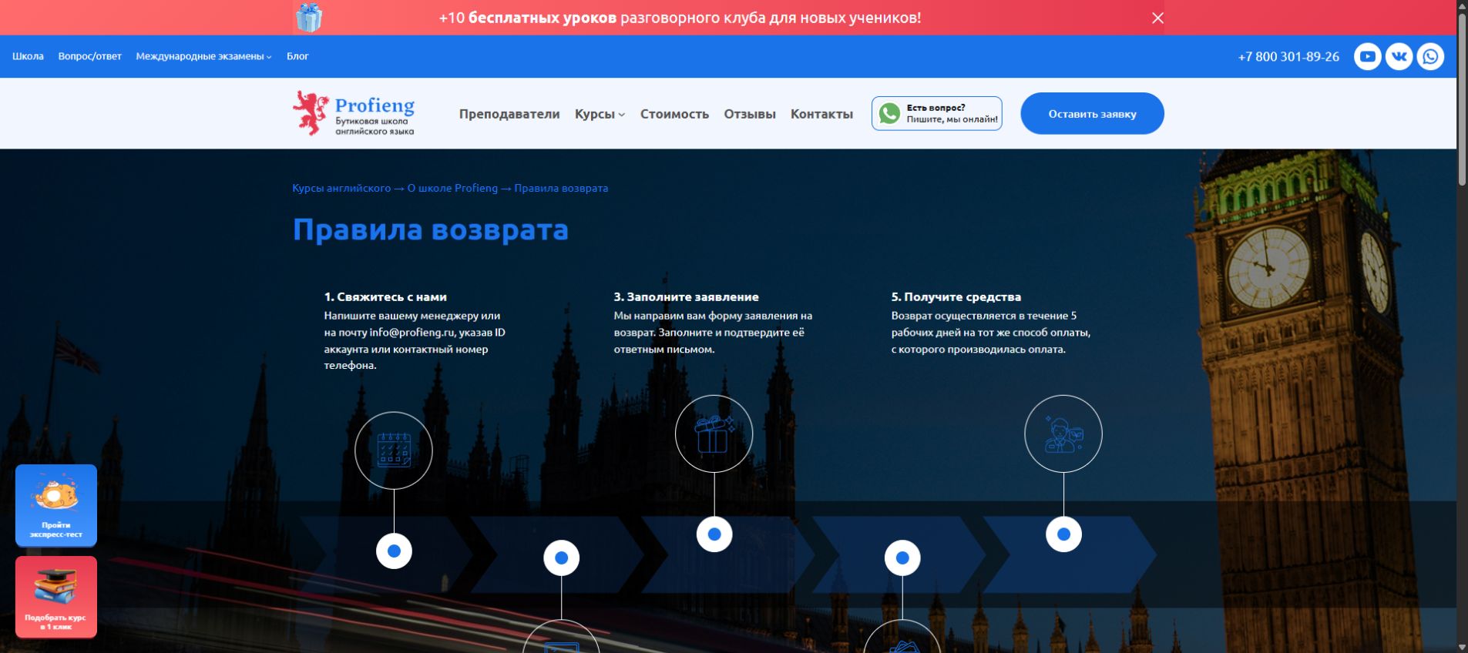Click heading 3. Заполните заявление
This screenshot has width=1468, height=653.
pos(686,296)
